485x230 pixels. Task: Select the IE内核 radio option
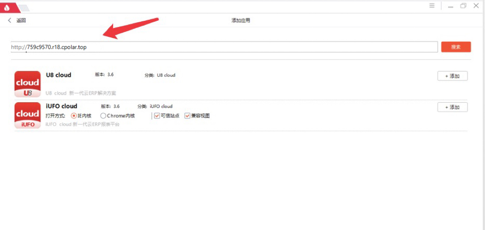tap(73, 116)
